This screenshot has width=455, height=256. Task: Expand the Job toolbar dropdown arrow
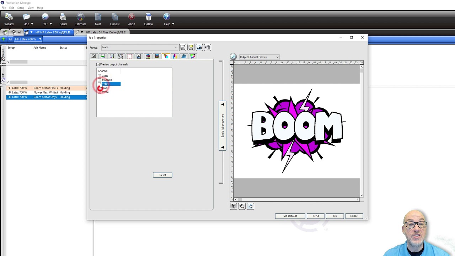[32, 24]
